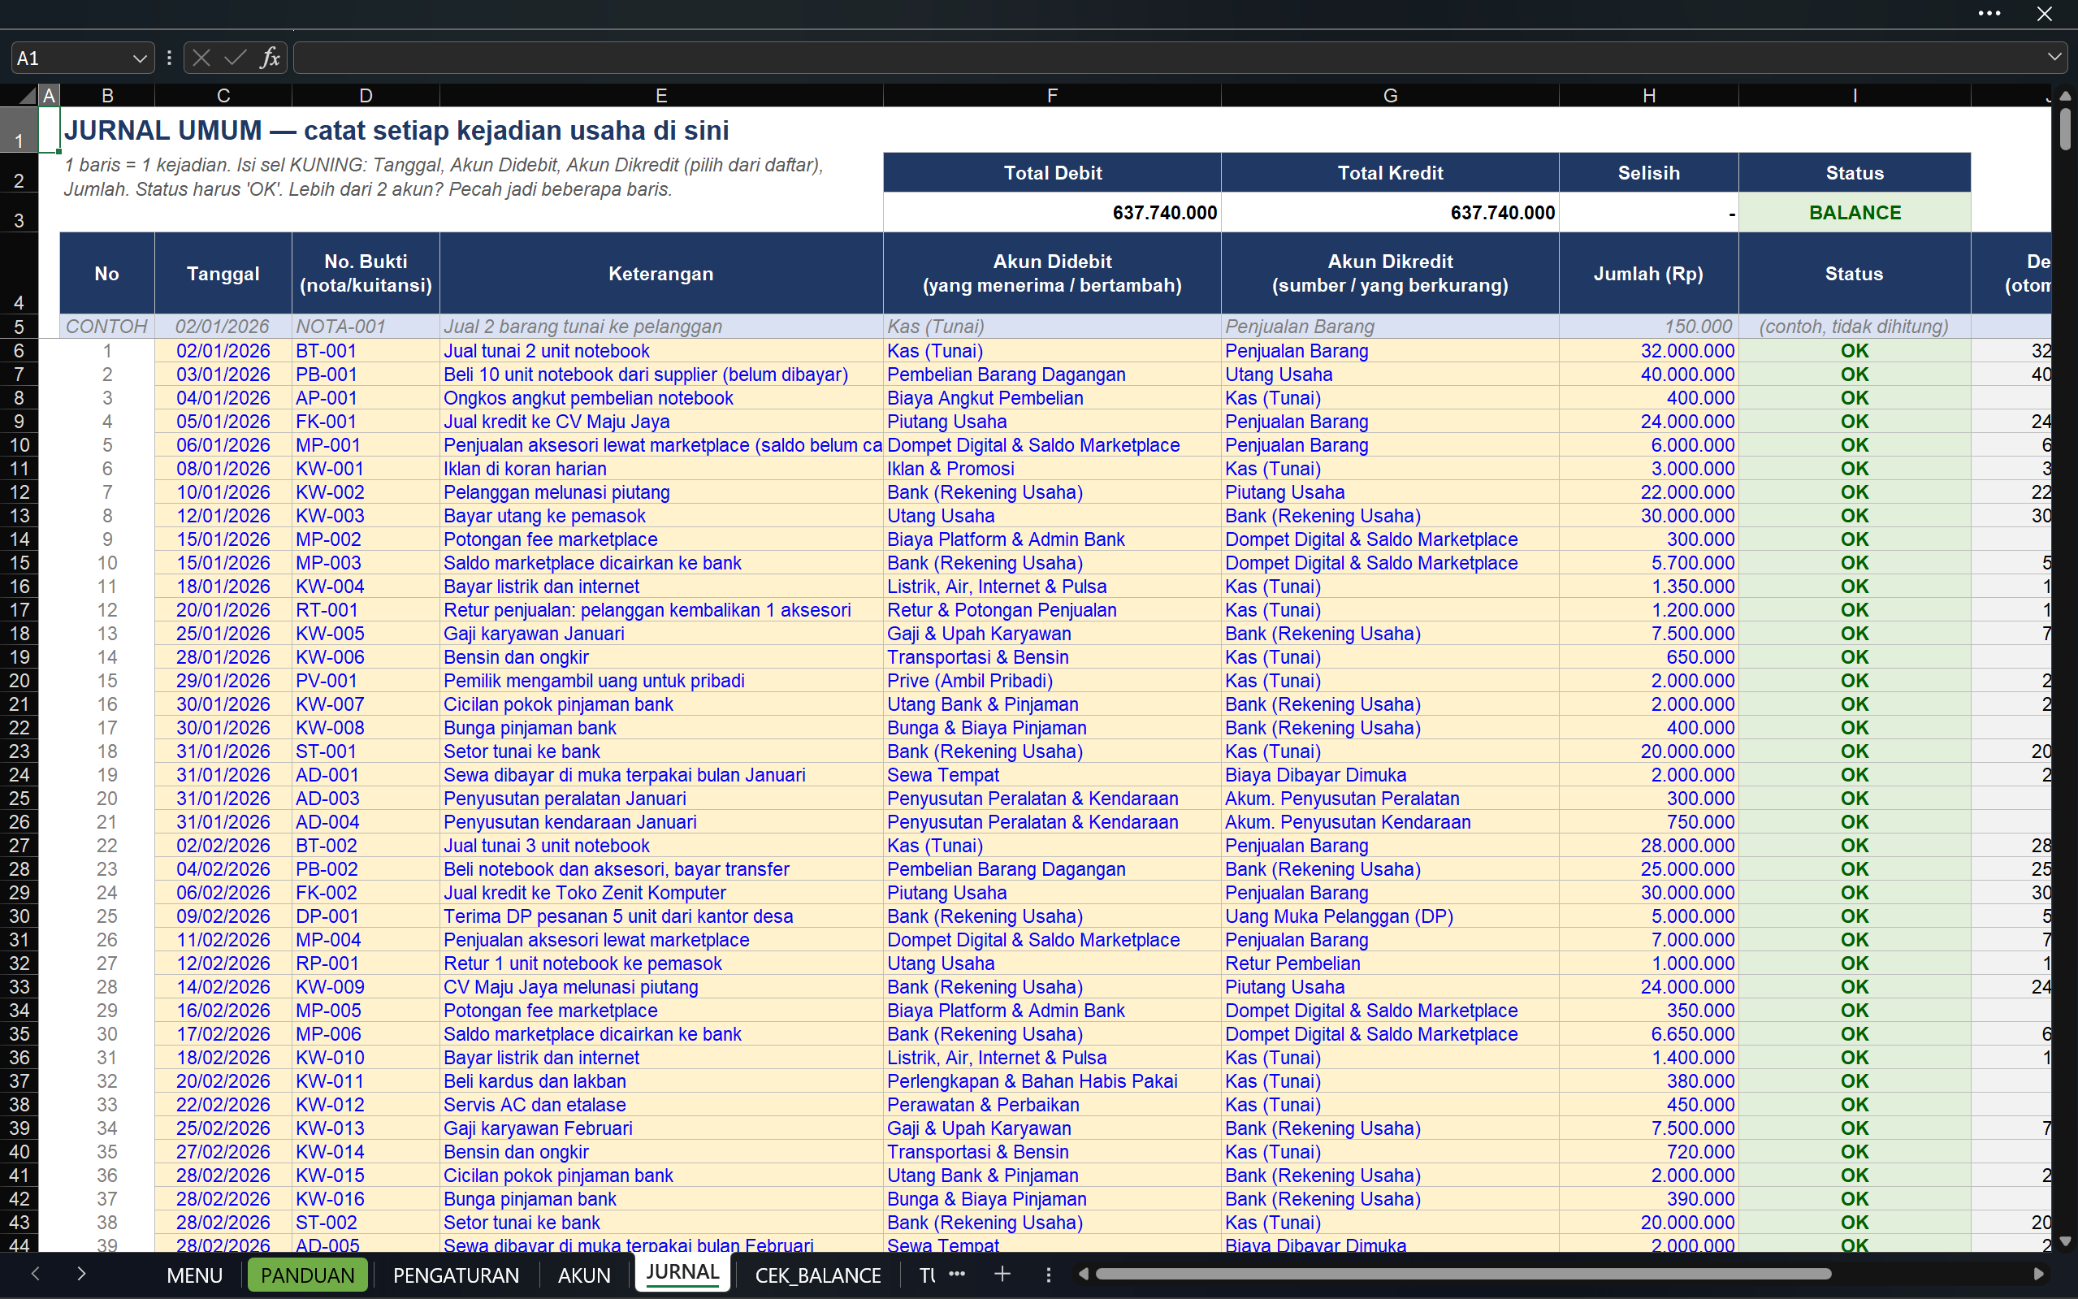Select the BALANCE status cell

1855,212
